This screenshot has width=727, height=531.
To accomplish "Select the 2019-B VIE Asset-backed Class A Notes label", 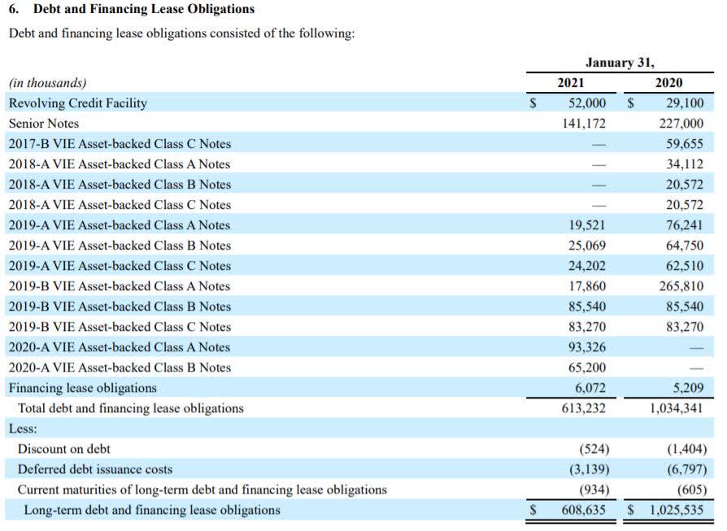I will pos(120,286).
